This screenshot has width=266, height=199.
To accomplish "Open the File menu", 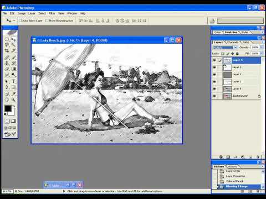I will (4, 13).
